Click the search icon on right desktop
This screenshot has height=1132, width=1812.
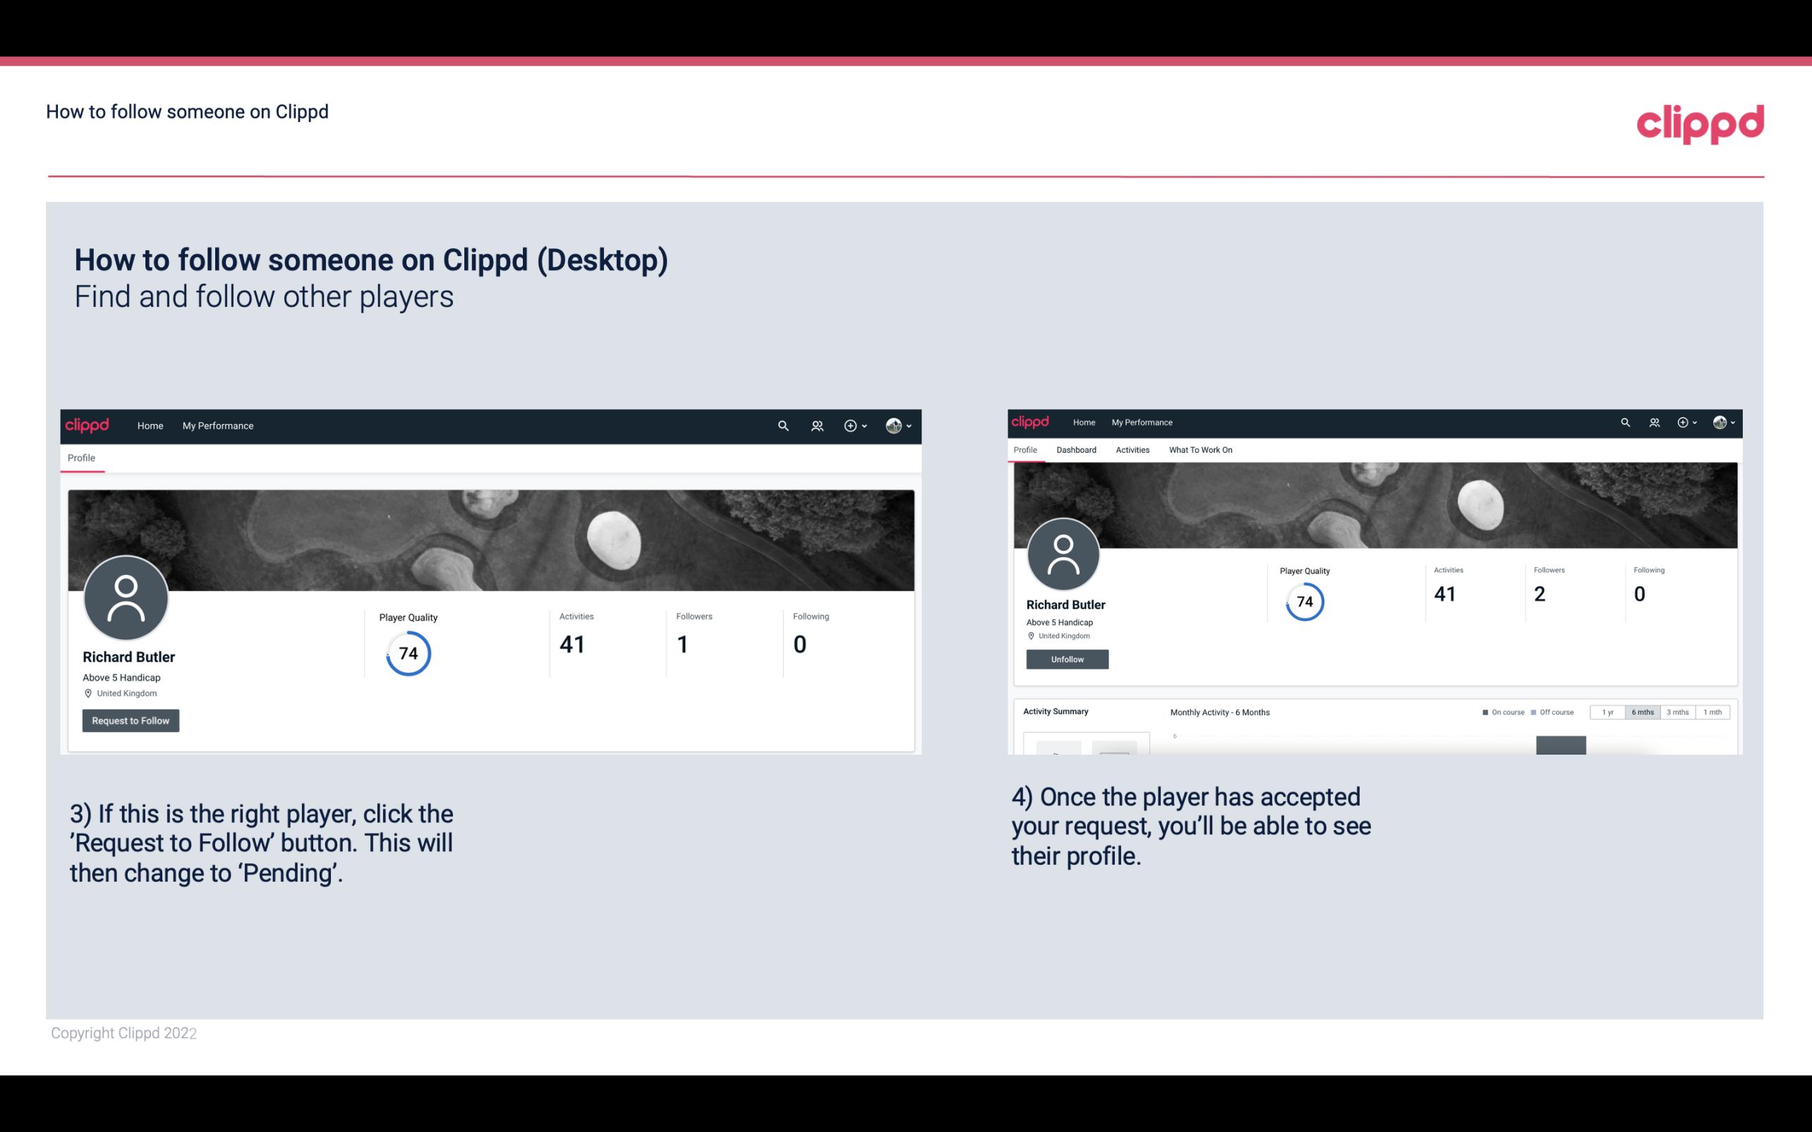tap(1624, 421)
